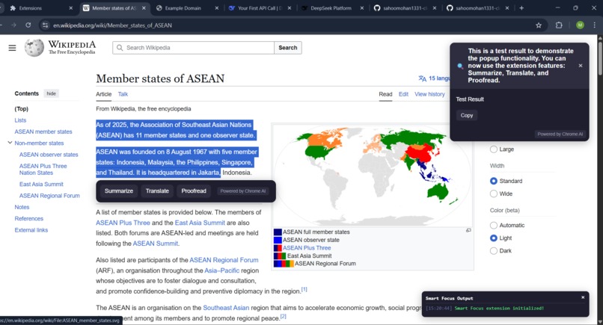Open the ASEAN world map image

pyautogui.click(x=373, y=175)
